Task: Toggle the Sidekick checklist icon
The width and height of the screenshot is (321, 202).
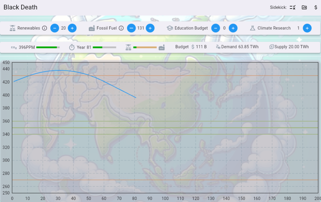Action: 292,7
